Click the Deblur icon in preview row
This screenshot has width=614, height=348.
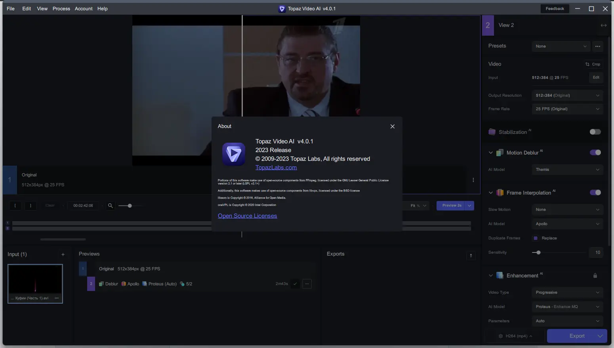click(x=101, y=284)
